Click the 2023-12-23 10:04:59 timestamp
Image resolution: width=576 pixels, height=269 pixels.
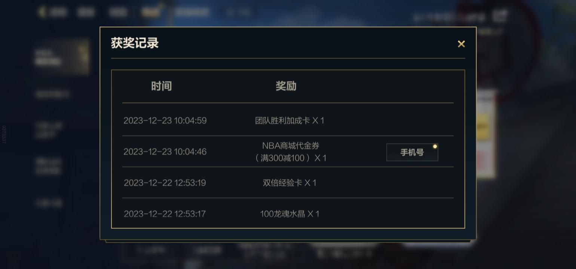coord(165,121)
